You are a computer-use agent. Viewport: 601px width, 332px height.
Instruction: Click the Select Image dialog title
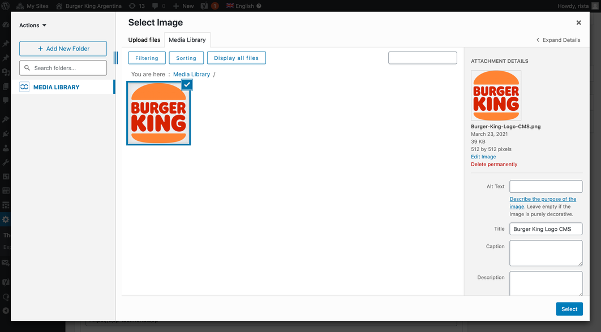coord(156,23)
